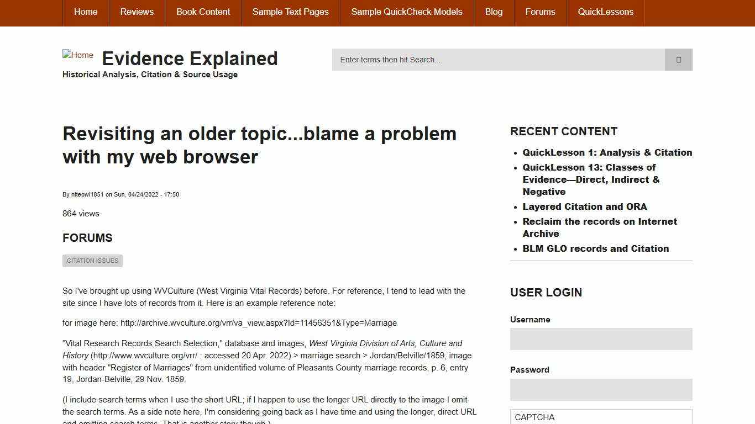
Task: Open Layered Citation and ORA
Action: coord(585,206)
